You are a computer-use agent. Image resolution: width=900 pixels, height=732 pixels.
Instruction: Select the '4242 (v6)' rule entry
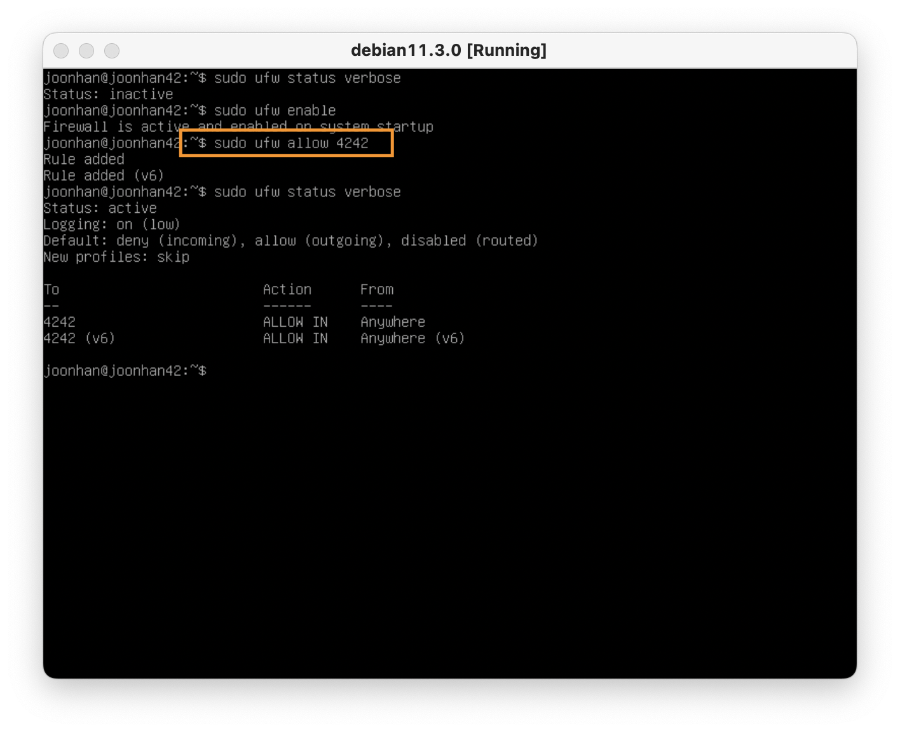pyautogui.click(x=79, y=339)
